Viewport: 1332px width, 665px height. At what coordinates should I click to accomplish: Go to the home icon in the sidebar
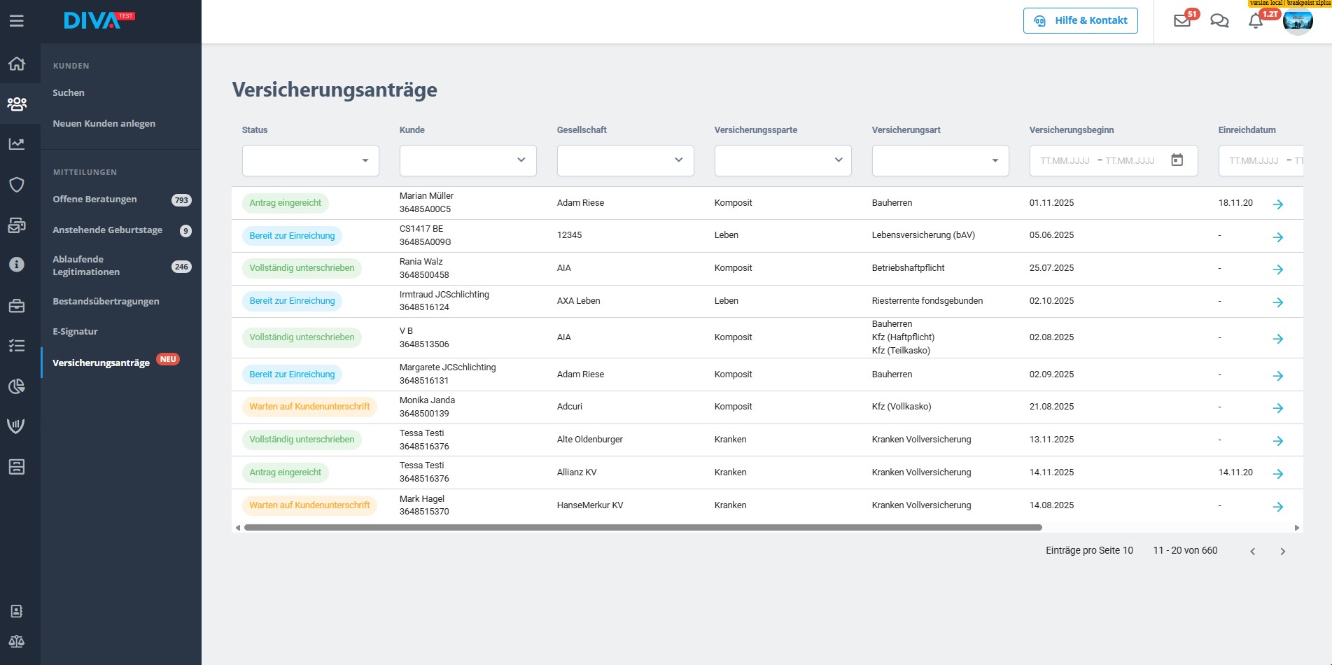[x=17, y=64]
